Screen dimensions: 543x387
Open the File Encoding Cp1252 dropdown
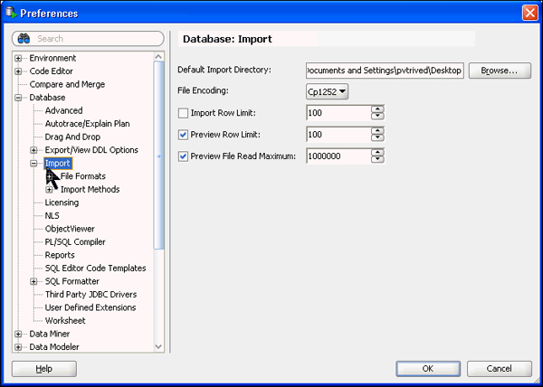pyautogui.click(x=329, y=91)
